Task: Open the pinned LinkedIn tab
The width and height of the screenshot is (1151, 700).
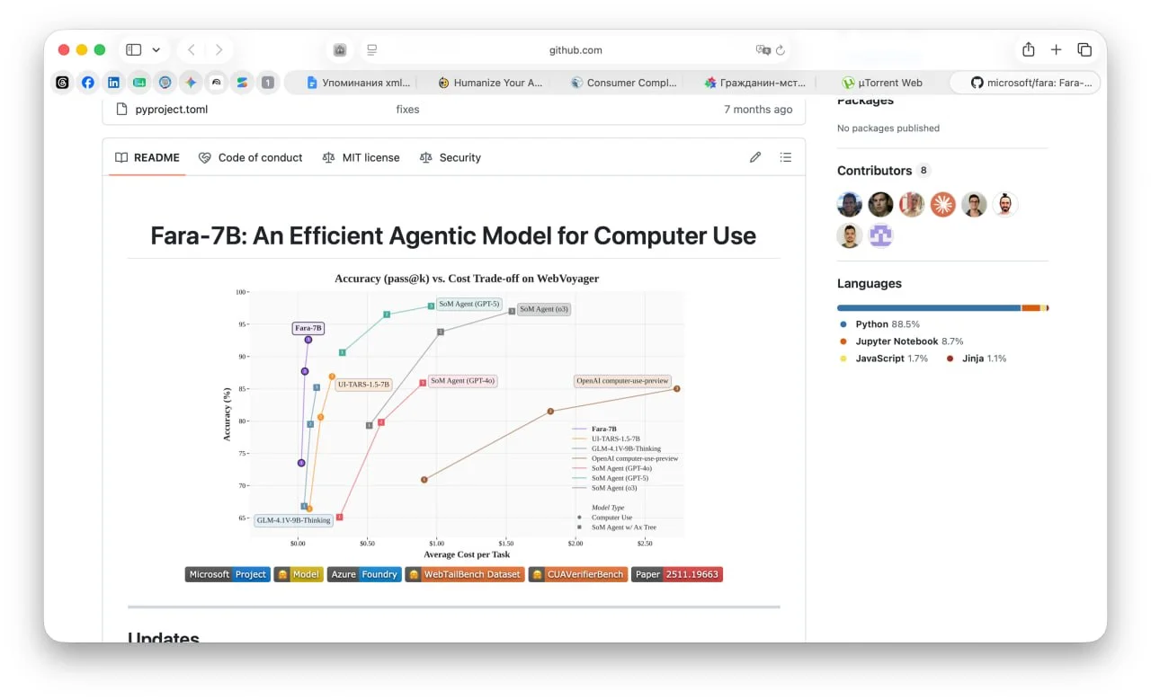Action: pos(114,83)
